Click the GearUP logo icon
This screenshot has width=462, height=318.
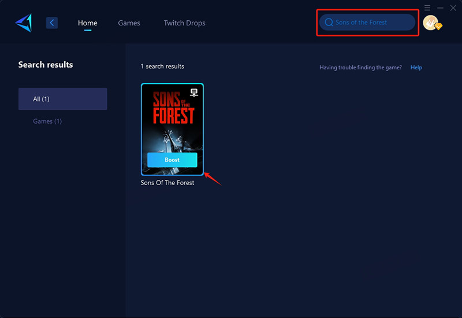tap(24, 23)
